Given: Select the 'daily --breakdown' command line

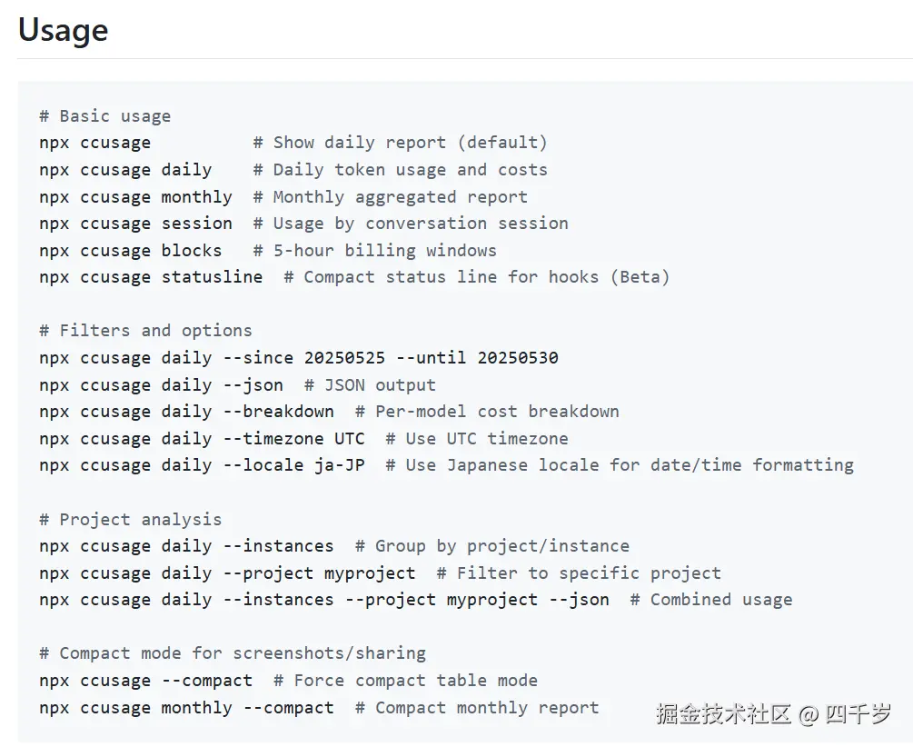Looking at the screenshot, I should click(x=186, y=412).
